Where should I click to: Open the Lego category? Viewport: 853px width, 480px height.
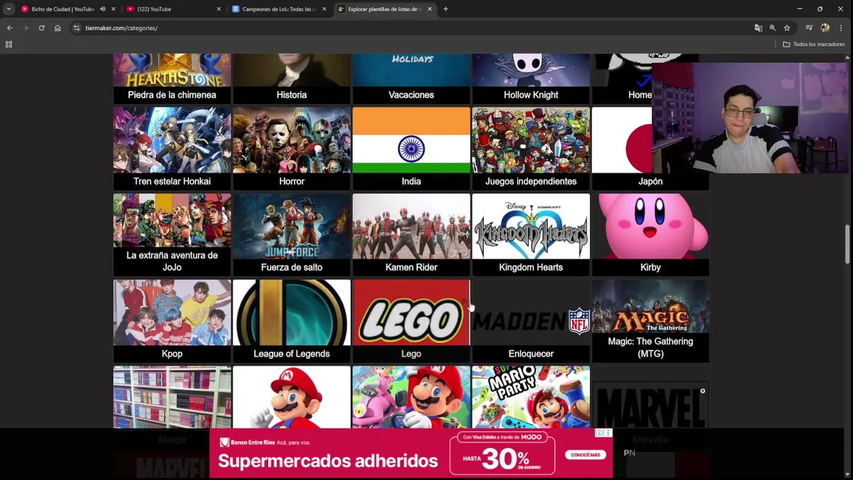coord(411,321)
